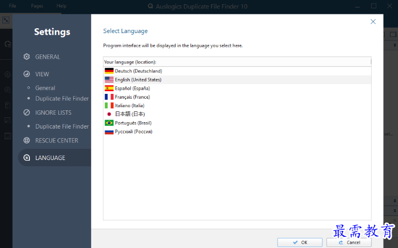Choose Français (France) language
The width and height of the screenshot is (398, 248).
[237, 97]
